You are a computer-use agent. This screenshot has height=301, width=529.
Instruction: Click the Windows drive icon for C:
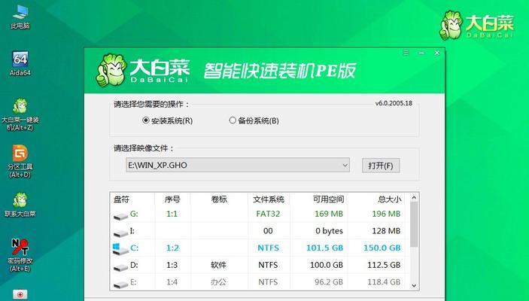click(x=120, y=249)
